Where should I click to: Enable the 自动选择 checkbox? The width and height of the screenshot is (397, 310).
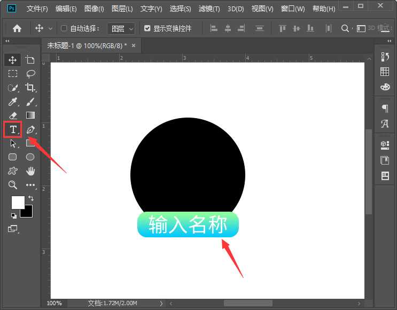(x=64, y=28)
